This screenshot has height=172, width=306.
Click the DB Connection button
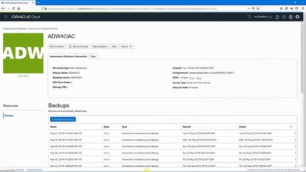57,47
